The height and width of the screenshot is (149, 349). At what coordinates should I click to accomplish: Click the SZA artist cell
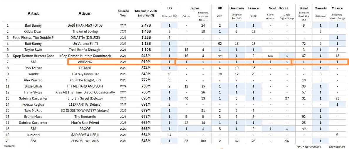point(33,141)
